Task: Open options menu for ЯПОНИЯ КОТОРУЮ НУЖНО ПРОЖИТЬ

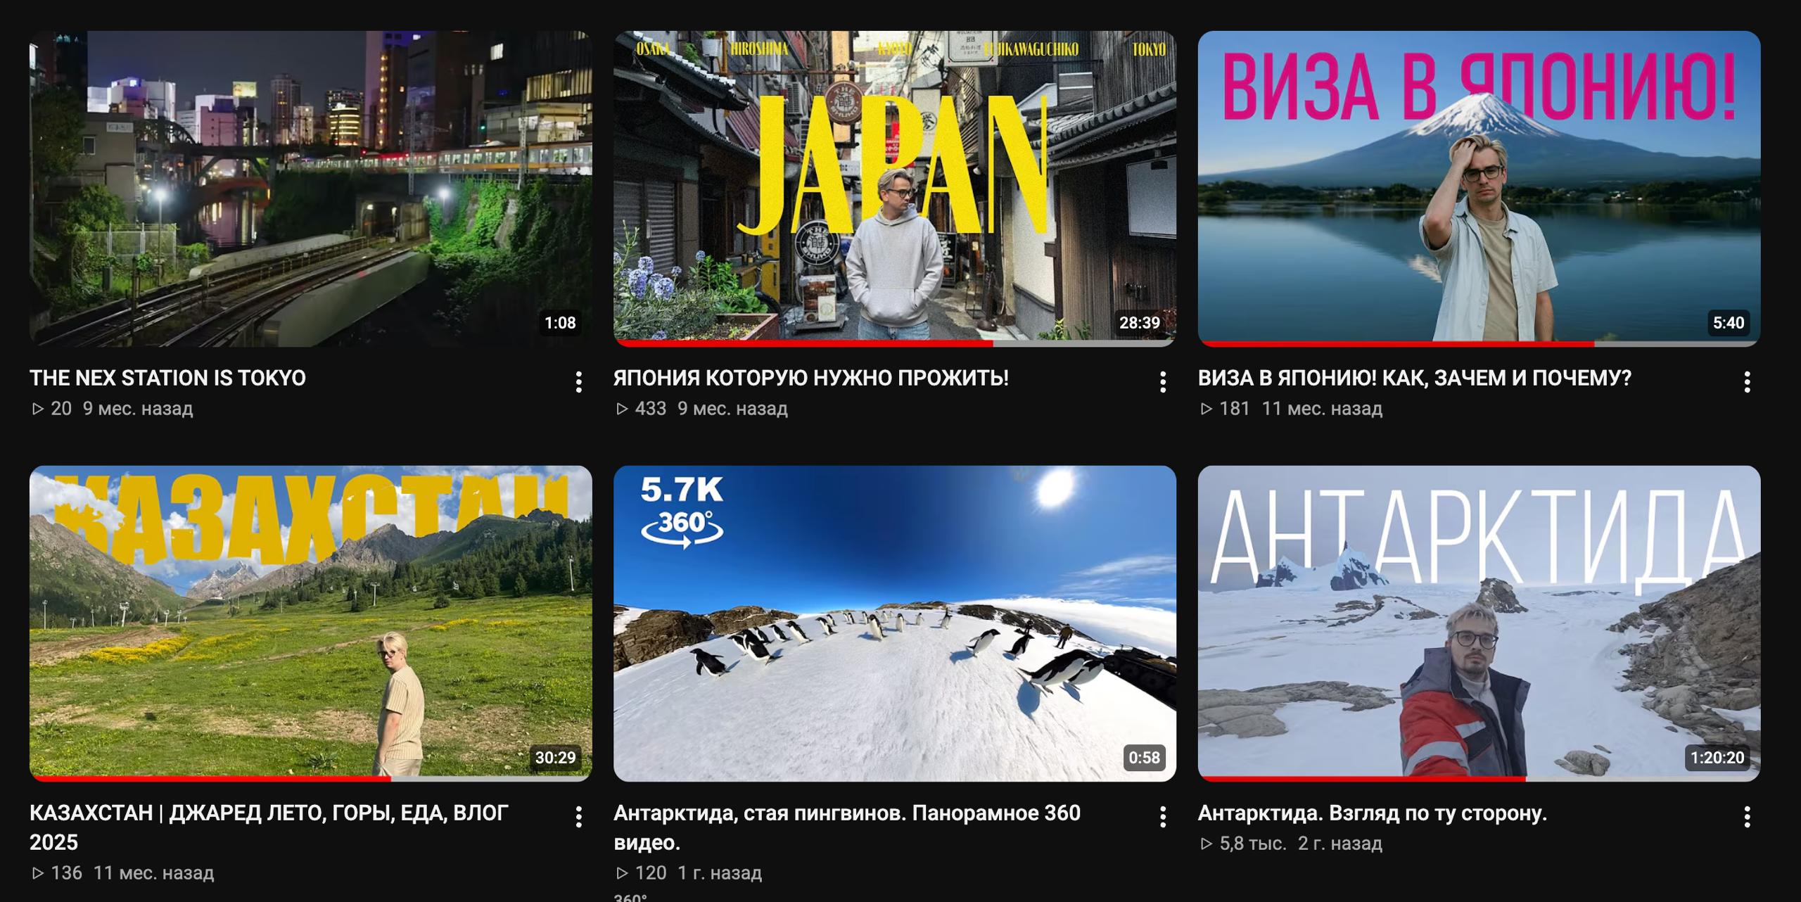Action: [1163, 382]
